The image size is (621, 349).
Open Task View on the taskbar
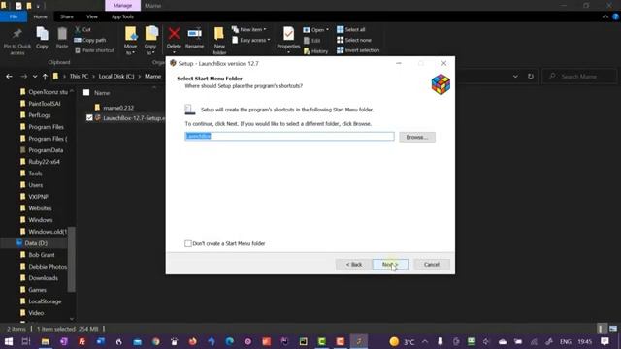pos(26,341)
